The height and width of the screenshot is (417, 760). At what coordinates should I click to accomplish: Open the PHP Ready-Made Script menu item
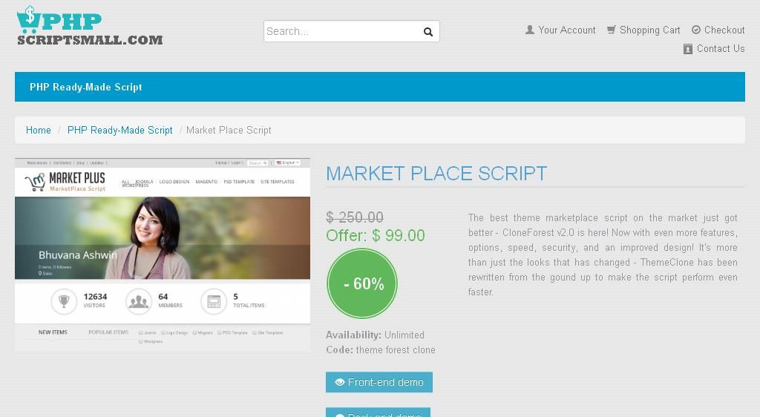86,87
